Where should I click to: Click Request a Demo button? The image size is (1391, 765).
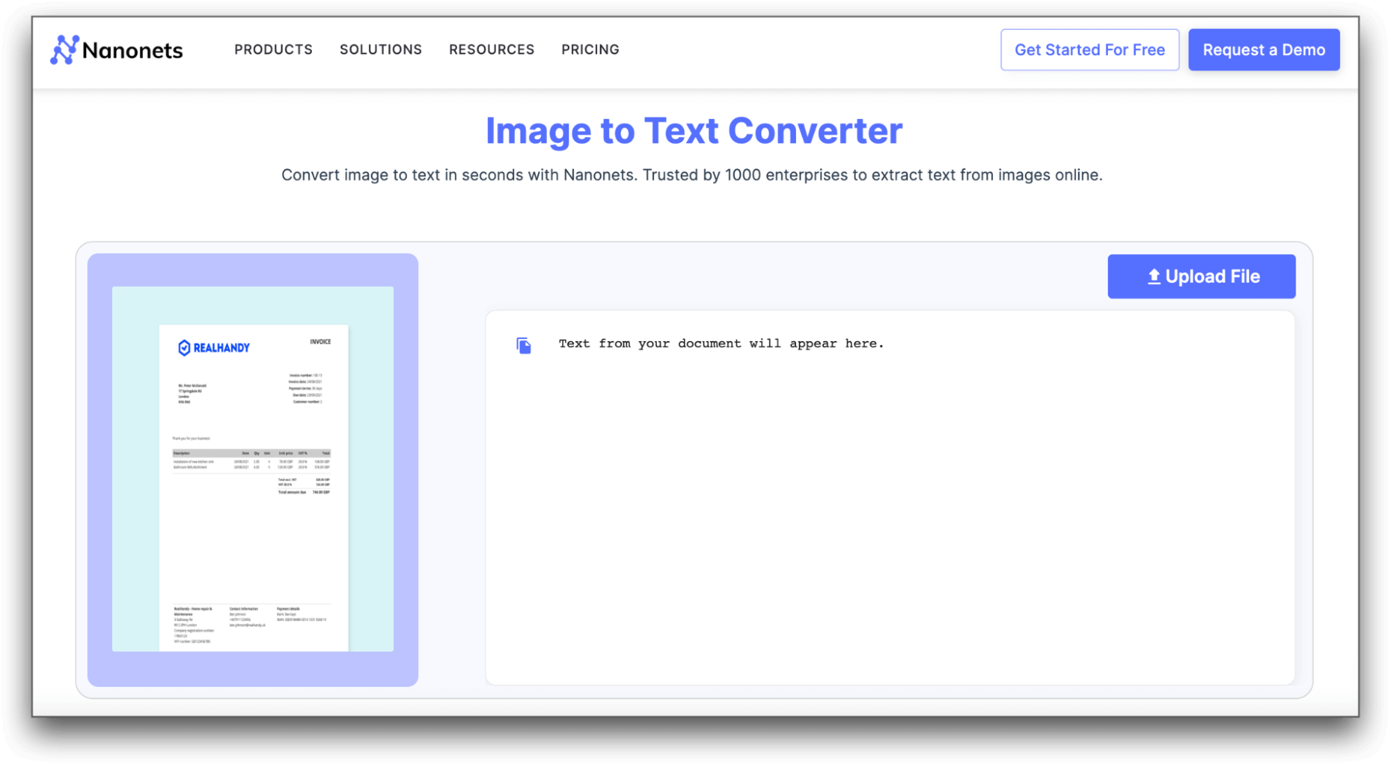pyautogui.click(x=1264, y=49)
